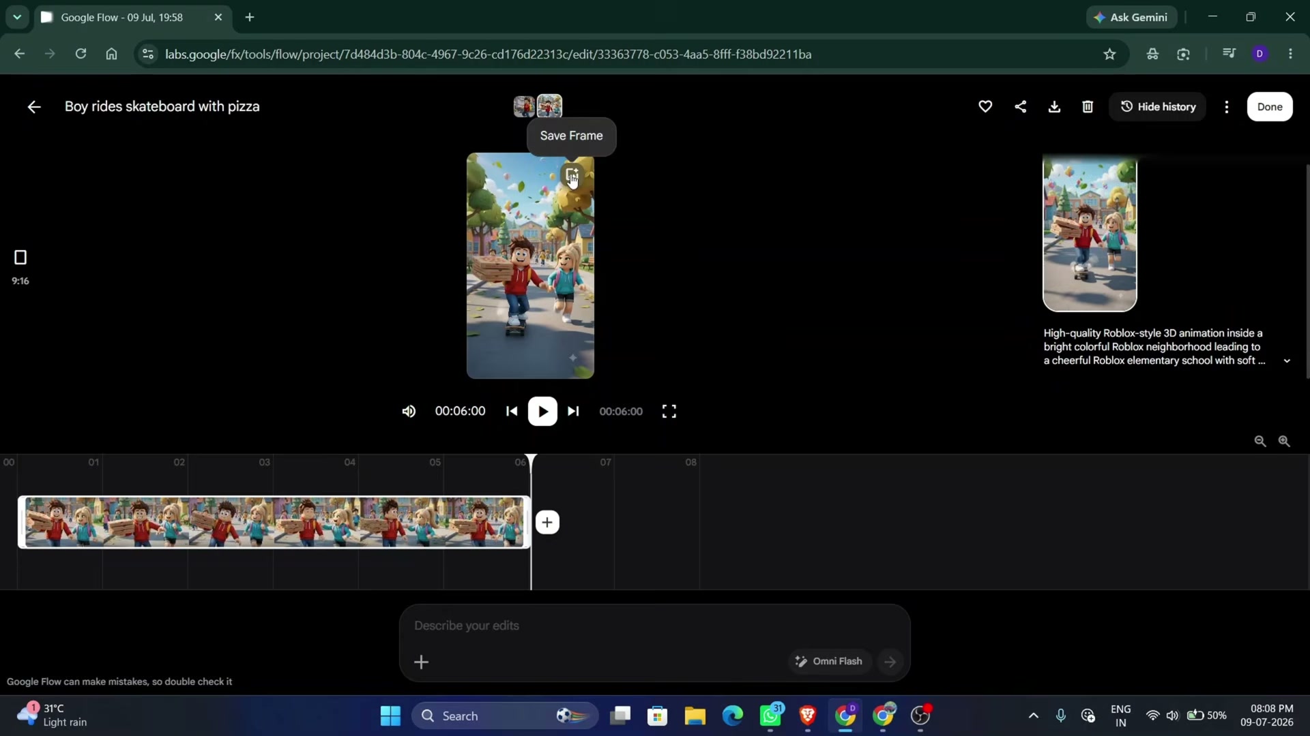Open the history panel video thumbnail

[x=1090, y=234]
